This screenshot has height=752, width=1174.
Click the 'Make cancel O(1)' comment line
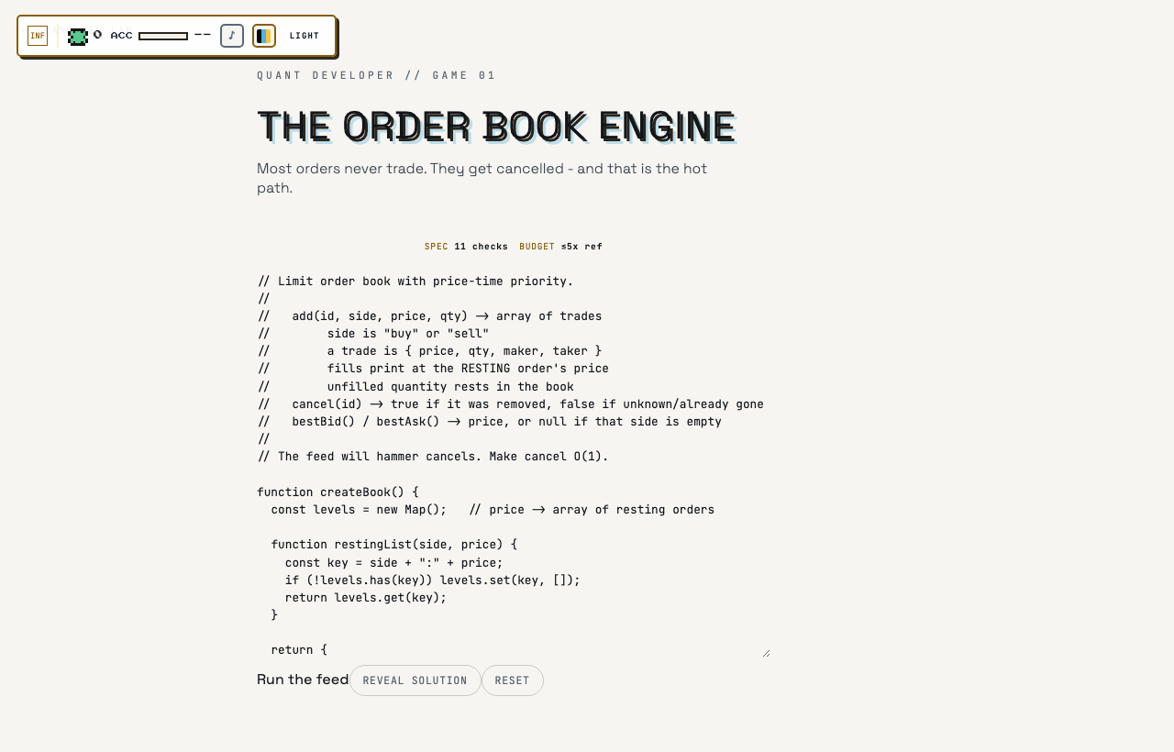pos(433,457)
